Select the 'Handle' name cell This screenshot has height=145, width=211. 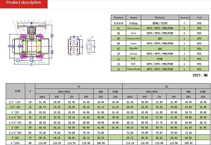point(133,48)
